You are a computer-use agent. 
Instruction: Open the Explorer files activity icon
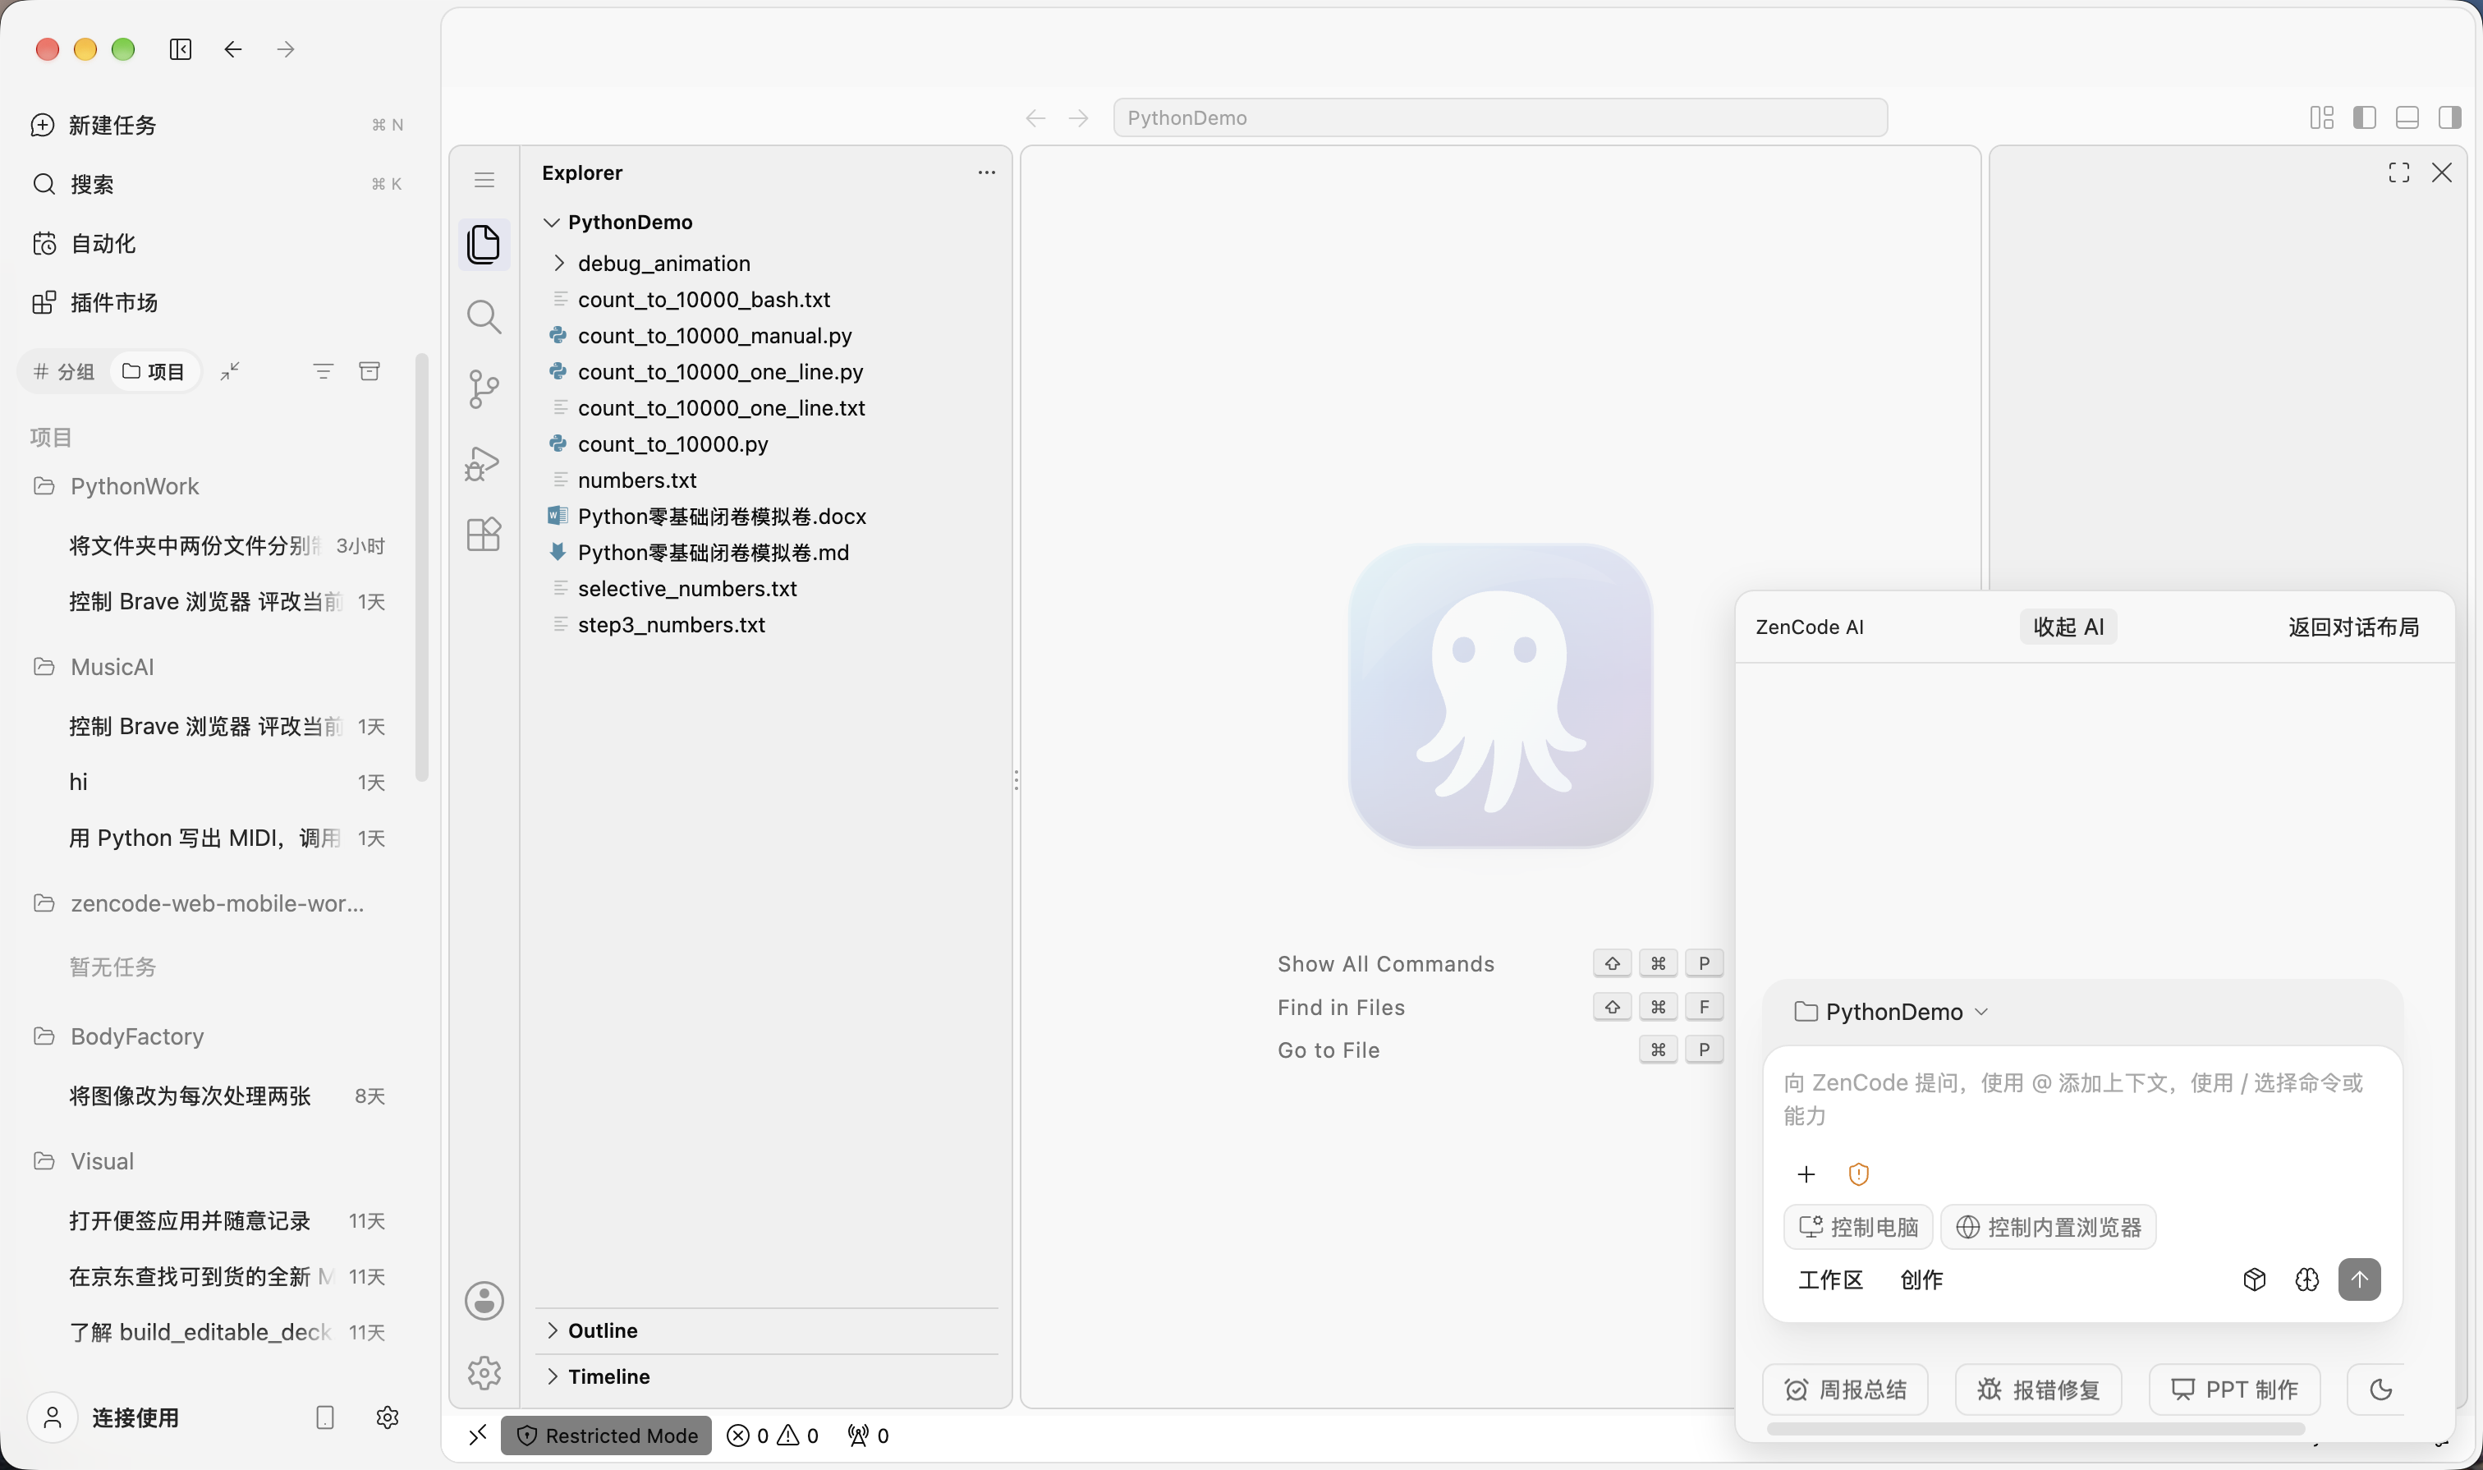pos(484,244)
